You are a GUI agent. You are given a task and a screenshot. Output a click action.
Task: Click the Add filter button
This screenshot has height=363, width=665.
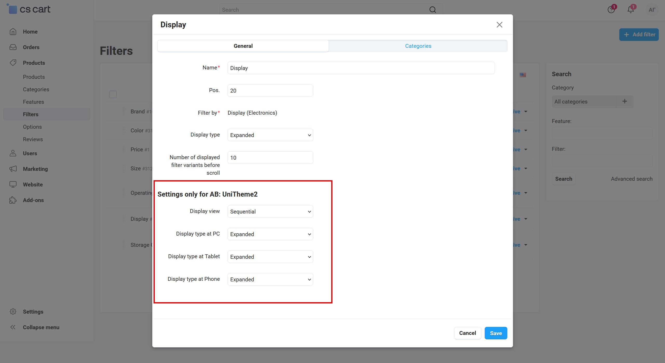point(639,35)
